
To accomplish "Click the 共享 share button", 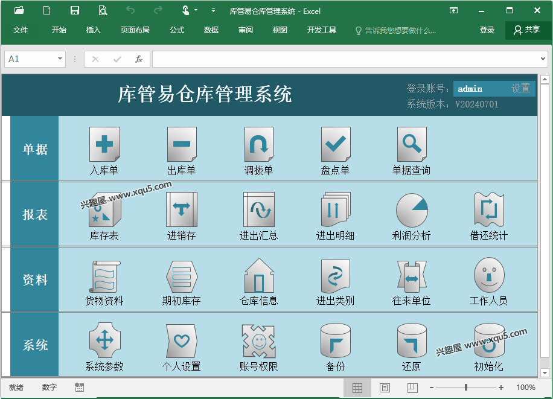I will point(527,30).
